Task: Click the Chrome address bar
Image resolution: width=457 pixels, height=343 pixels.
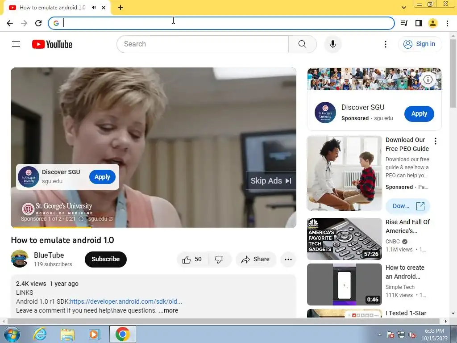Action: tap(221, 23)
